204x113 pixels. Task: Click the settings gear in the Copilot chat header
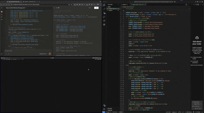(198, 5)
